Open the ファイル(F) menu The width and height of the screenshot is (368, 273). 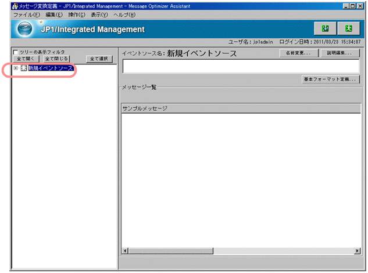27,14
